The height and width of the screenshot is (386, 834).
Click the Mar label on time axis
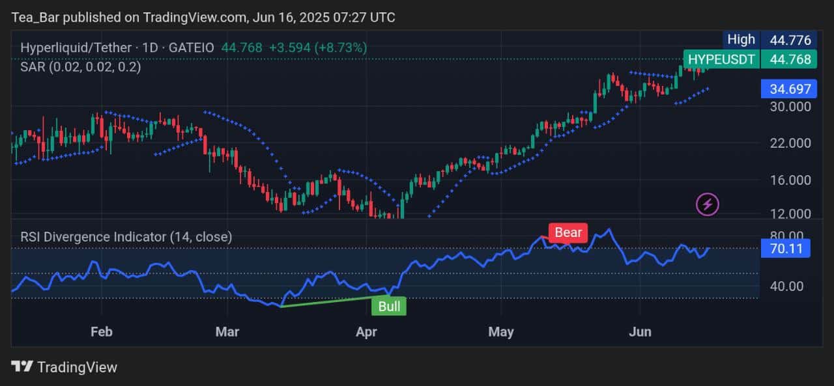pyautogui.click(x=227, y=332)
